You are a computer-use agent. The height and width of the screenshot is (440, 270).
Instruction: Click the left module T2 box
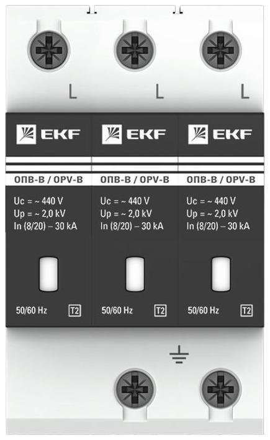click(74, 311)
